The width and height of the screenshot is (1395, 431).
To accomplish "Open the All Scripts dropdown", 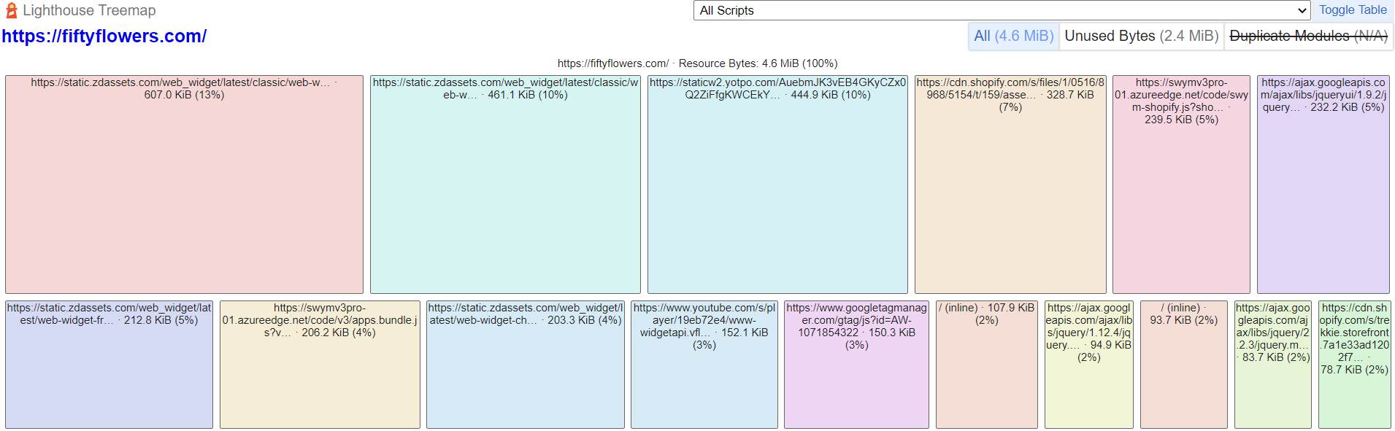I will 1002,10.
